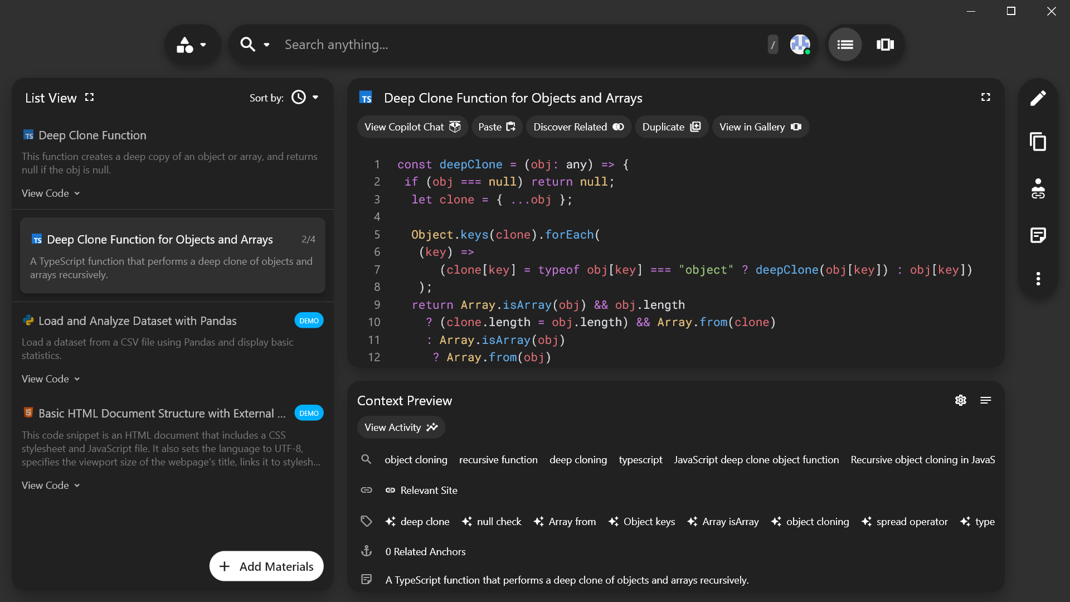1070x602 pixels.
Task: Open the shareable link person icon
Action: click(1038, 188)
